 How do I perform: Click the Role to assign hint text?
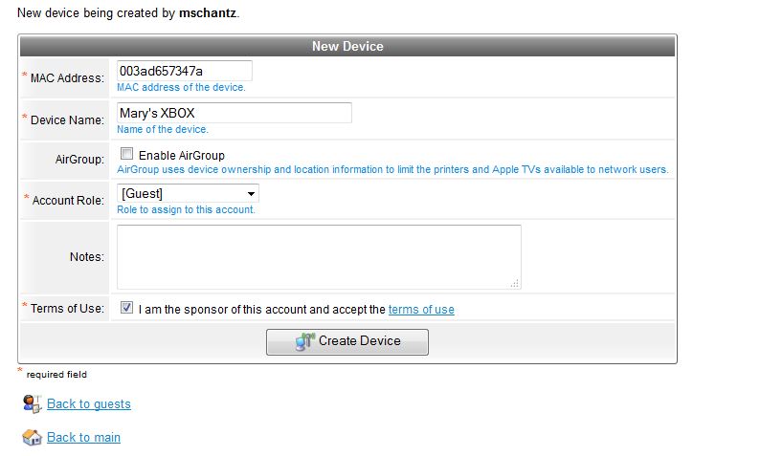click(186, 209)
